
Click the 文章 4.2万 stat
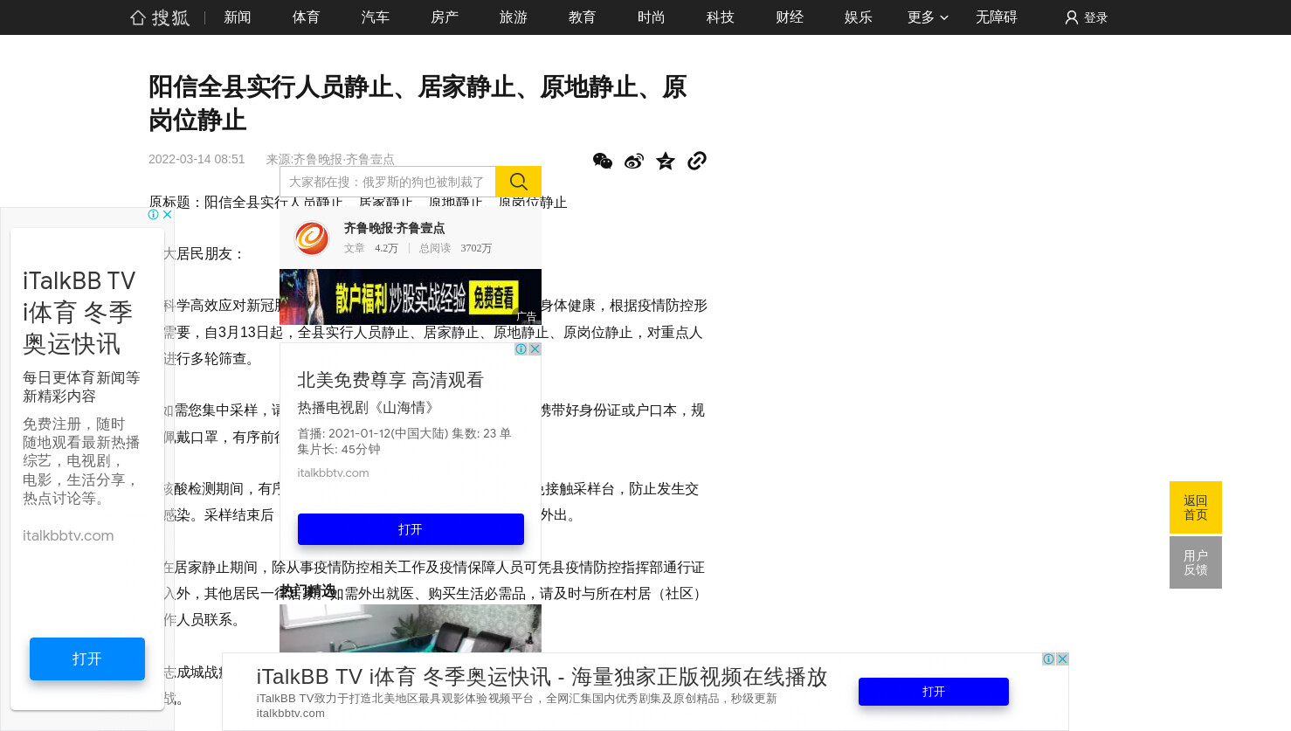(371, 248)
